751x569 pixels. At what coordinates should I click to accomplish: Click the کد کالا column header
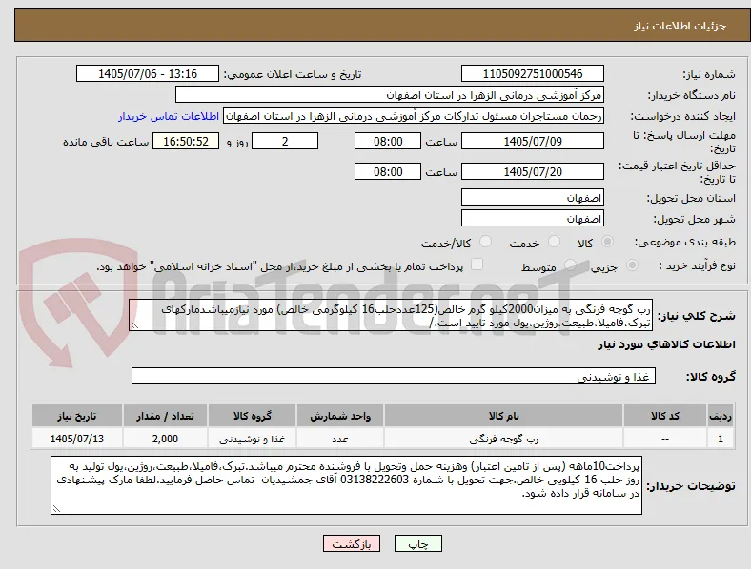tap(665, 416)
